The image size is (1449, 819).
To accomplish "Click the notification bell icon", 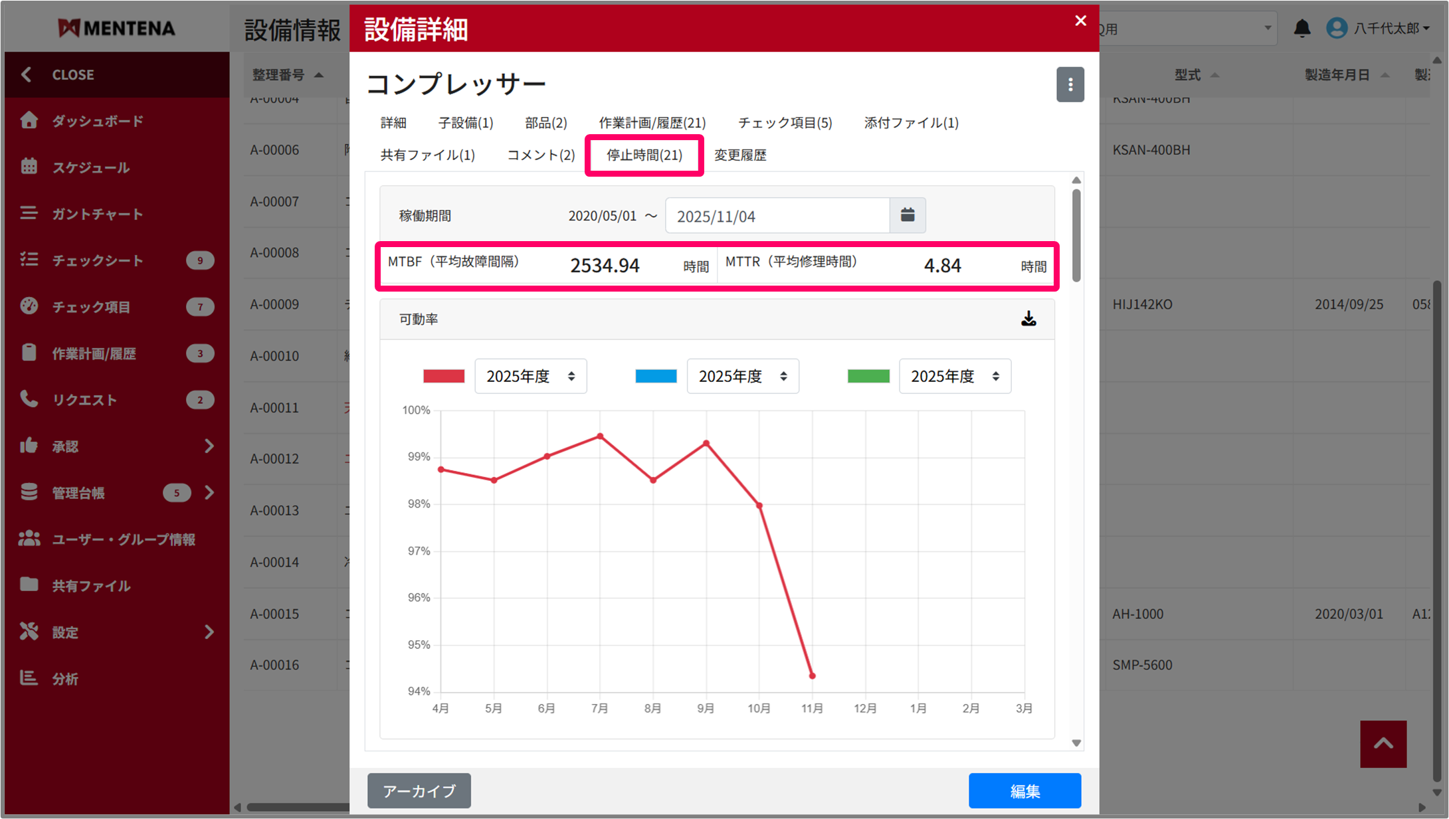I will click(1302, 28).
